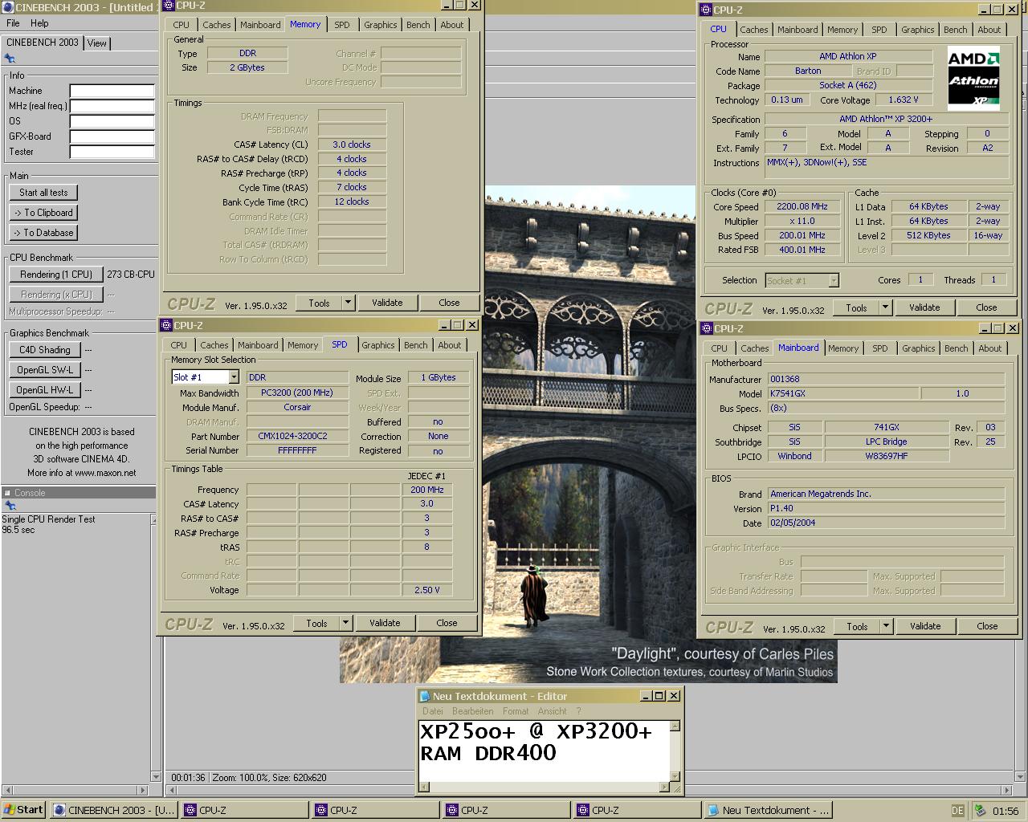Click Validate in the SPD window

pyautogui.click(x=385, y=623)
